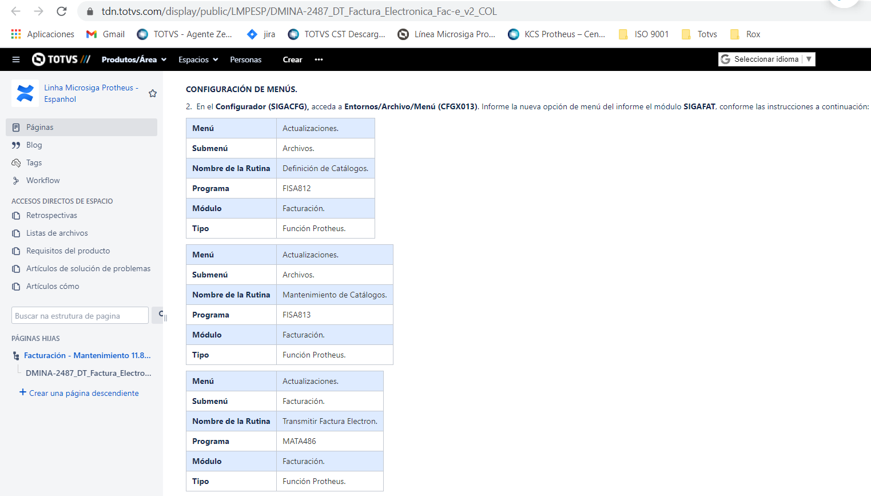The width and height of the screenshot is (871, 496).
Task: Click the 'FISA813' table cell
Action: 335,315
